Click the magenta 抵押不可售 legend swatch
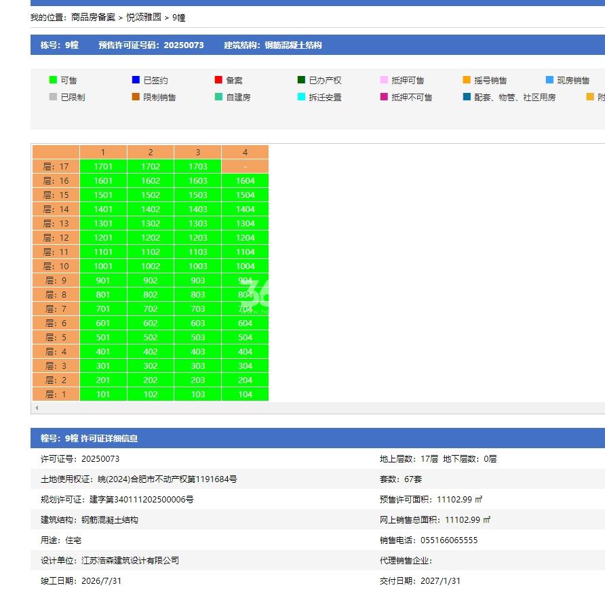 click(384, 97)
